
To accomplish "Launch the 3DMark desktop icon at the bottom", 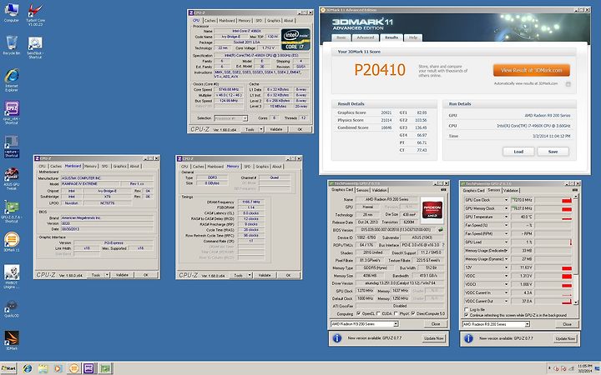I will tap(12, 341).
